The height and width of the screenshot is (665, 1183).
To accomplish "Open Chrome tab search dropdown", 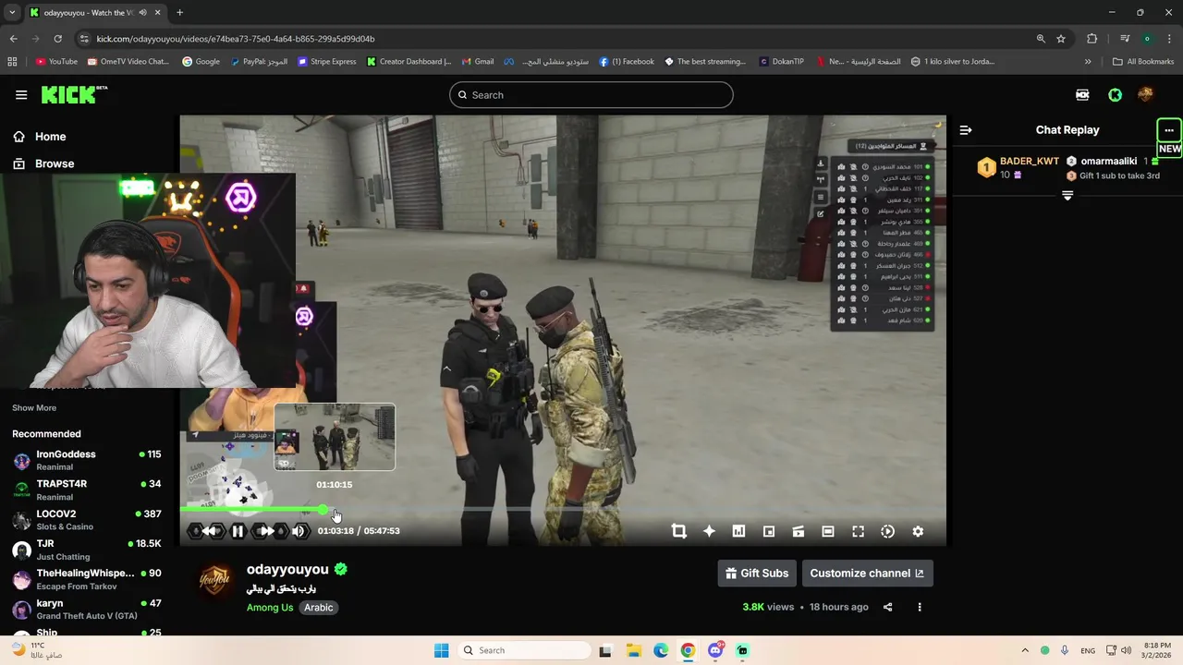I will click(12, 13).
